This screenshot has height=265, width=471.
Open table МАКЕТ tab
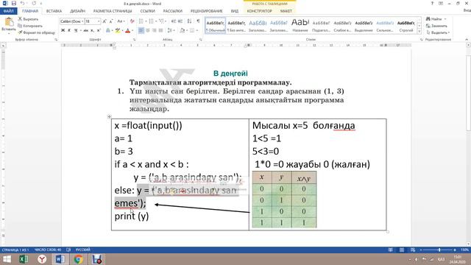pos(286,11)
